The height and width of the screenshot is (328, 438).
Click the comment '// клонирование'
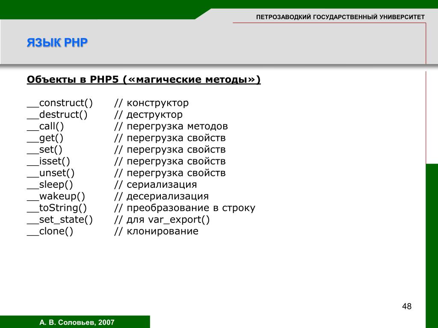[157, 231]
